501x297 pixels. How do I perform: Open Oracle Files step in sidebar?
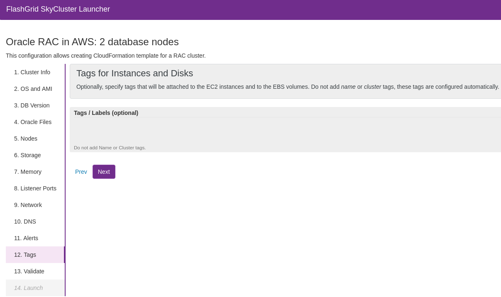pyautogui.click(x=33, y=122)
